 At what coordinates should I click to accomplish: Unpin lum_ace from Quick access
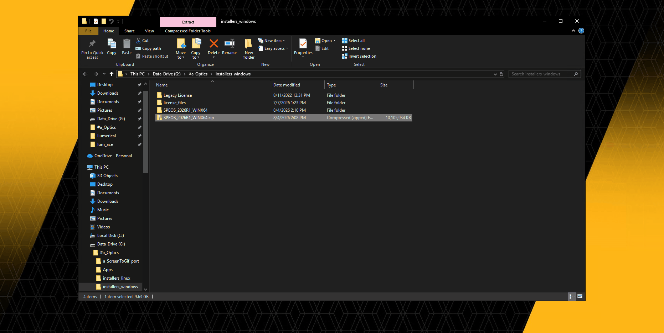[x=139, y=144]
